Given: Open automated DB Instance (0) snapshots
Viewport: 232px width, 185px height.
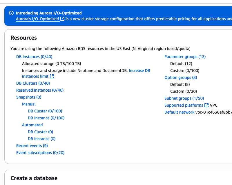Looking at the screenshot, I should click(41, 139).
